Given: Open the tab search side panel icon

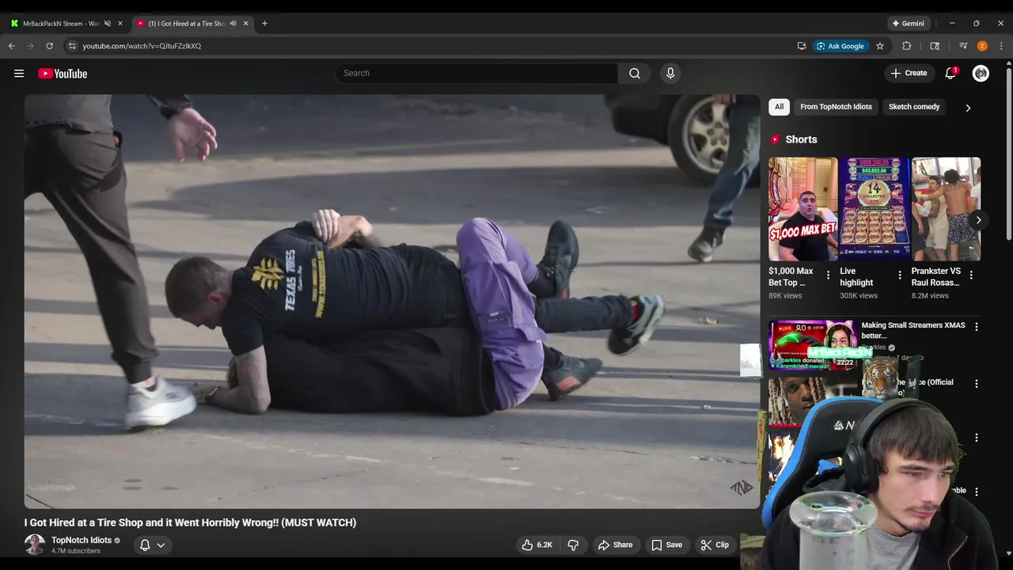Looking at the screenshot, I should click(x=935, y=46).
